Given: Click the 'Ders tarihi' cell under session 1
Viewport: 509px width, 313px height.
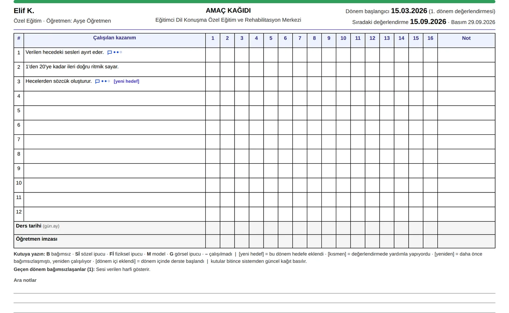Looking at the screenshot, I should click(x=213, y=228).
